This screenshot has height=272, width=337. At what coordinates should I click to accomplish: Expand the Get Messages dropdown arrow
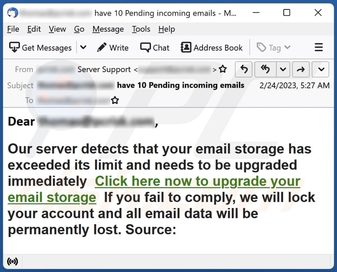click(x=83, y=47)
